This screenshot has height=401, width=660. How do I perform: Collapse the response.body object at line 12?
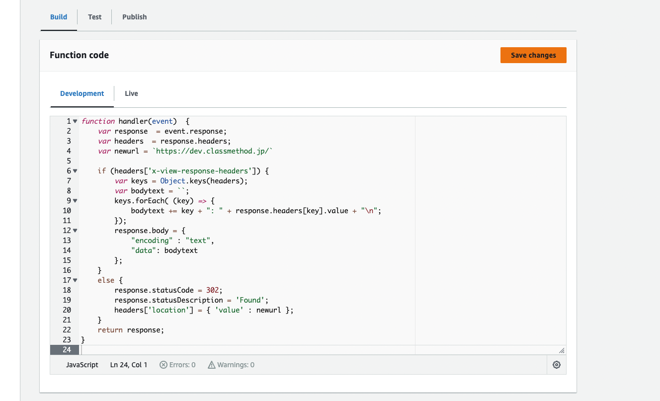click(75, 230)
